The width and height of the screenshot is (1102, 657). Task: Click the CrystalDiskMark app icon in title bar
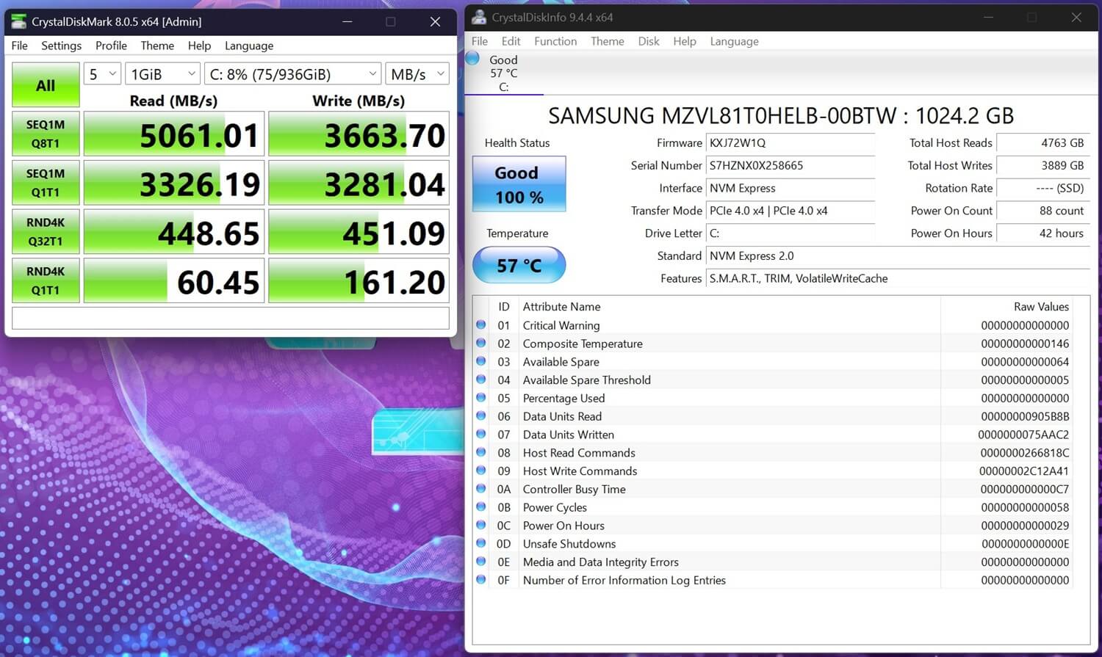tap(18, 21)
